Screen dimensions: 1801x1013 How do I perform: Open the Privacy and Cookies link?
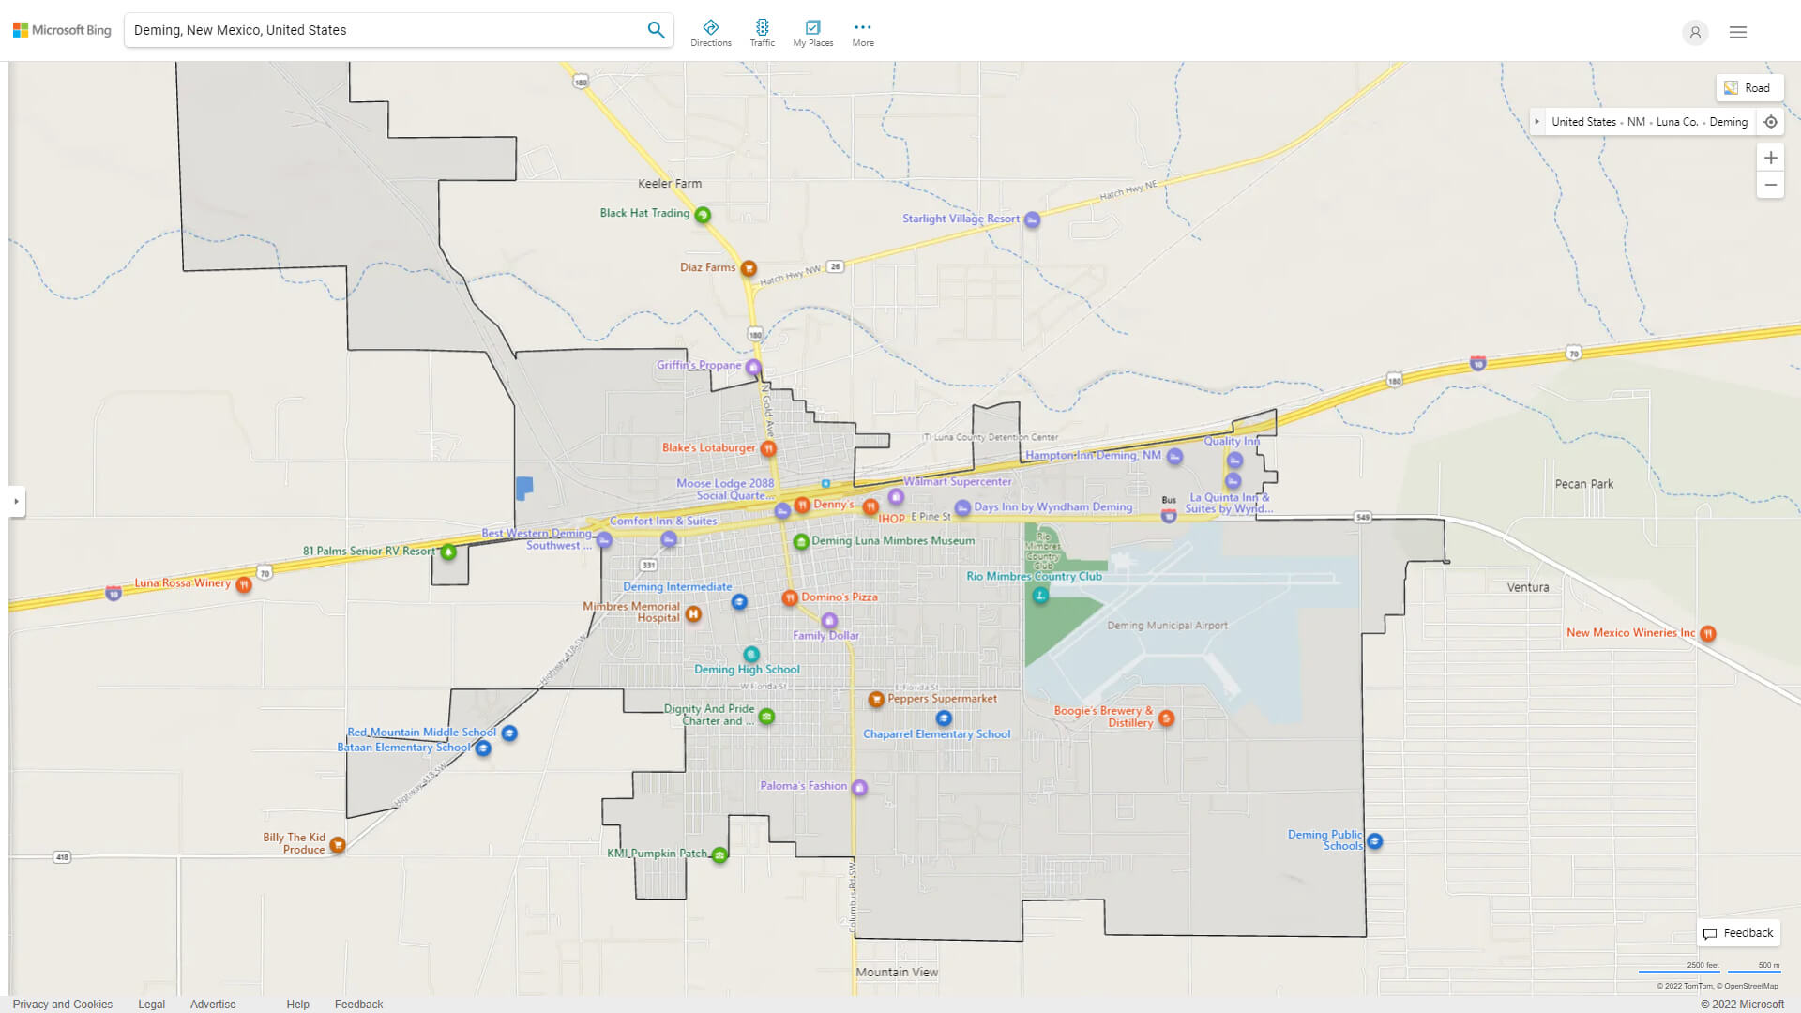click(x=62, y=1004)
